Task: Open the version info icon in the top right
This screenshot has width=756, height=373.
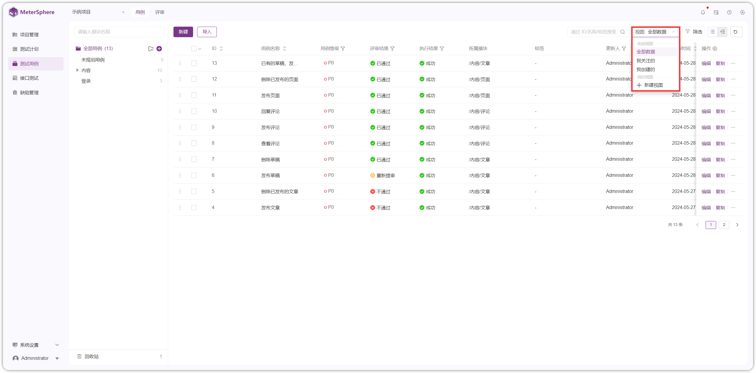Action: tap(743, 12)
